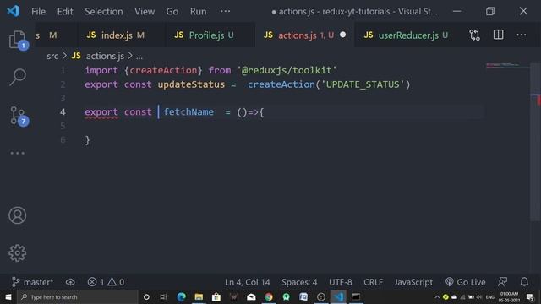Screen dimensions: 541x304
Task: Open File Explorer from taskbar
Action: click(x=199, y=296)
